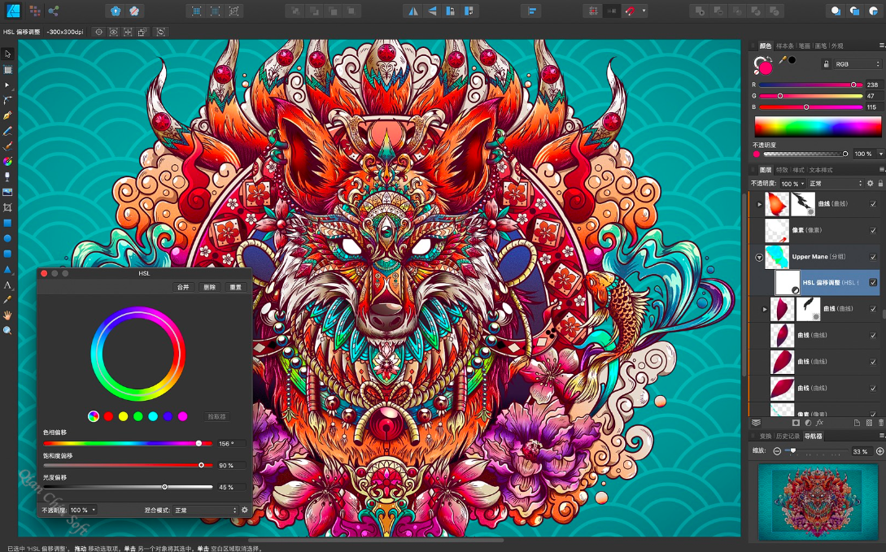This screenshot has width=886, height=552.
Task: Switch to 笔画 tab
Action: click(805, 46)
